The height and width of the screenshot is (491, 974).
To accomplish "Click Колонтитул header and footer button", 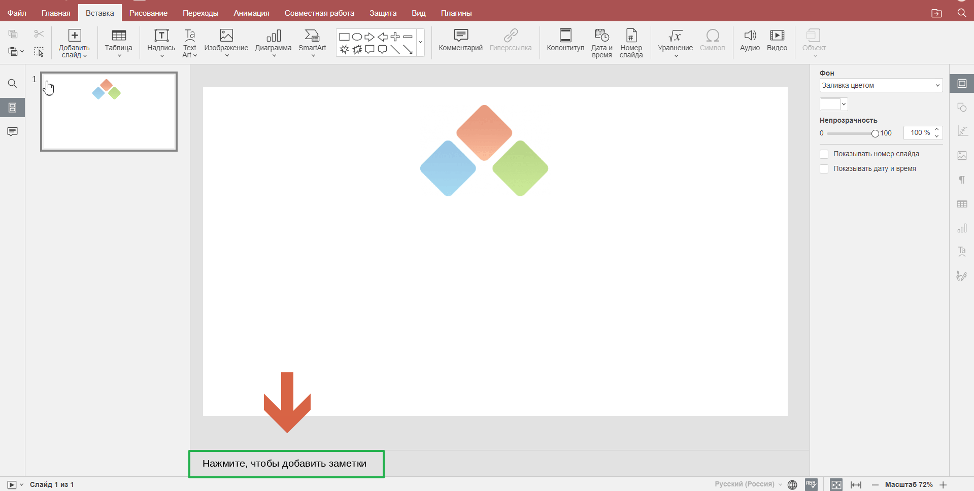I will pyautogui.click(x=565, y=36).
